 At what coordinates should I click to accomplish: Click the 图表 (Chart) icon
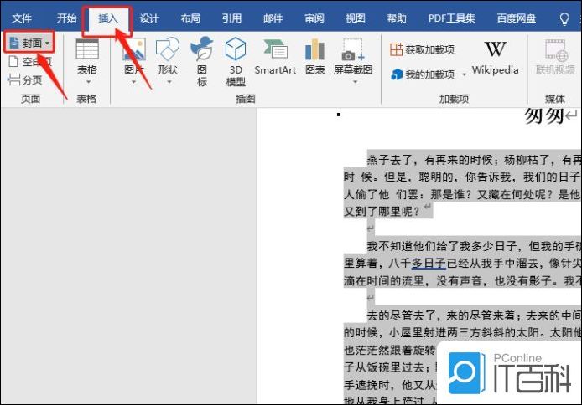coord(314,49)
